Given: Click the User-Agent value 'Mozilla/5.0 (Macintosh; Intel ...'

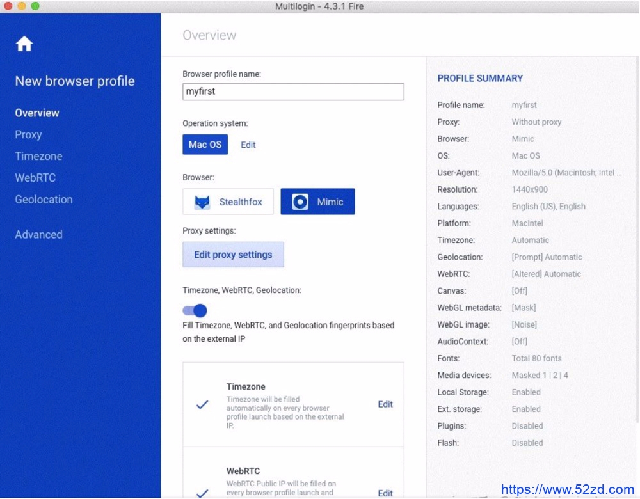Looking at the screenshot, I should click(567, 173).
